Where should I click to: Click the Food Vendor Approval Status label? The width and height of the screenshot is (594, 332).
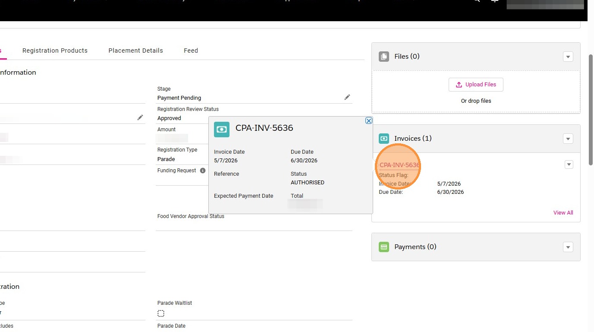point(191,216)
